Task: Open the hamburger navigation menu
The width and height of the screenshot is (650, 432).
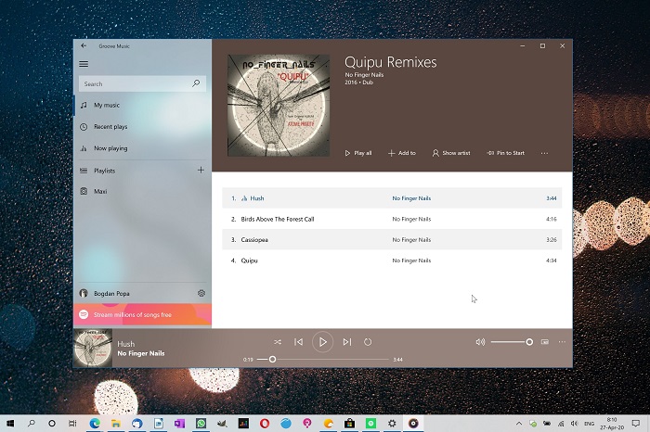Action: tap(84, 64)
